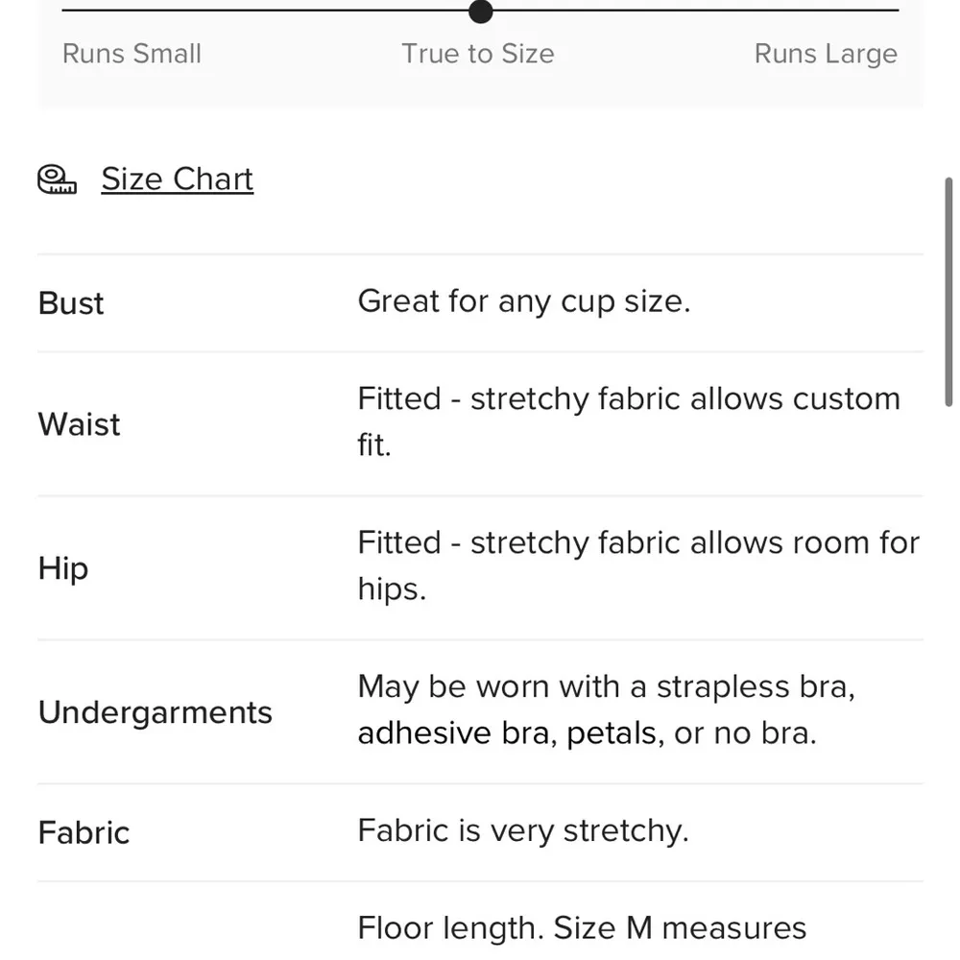Select the Fabric row label
The height and width of the screenshot is (960, 960).
[x=84, y=832]
